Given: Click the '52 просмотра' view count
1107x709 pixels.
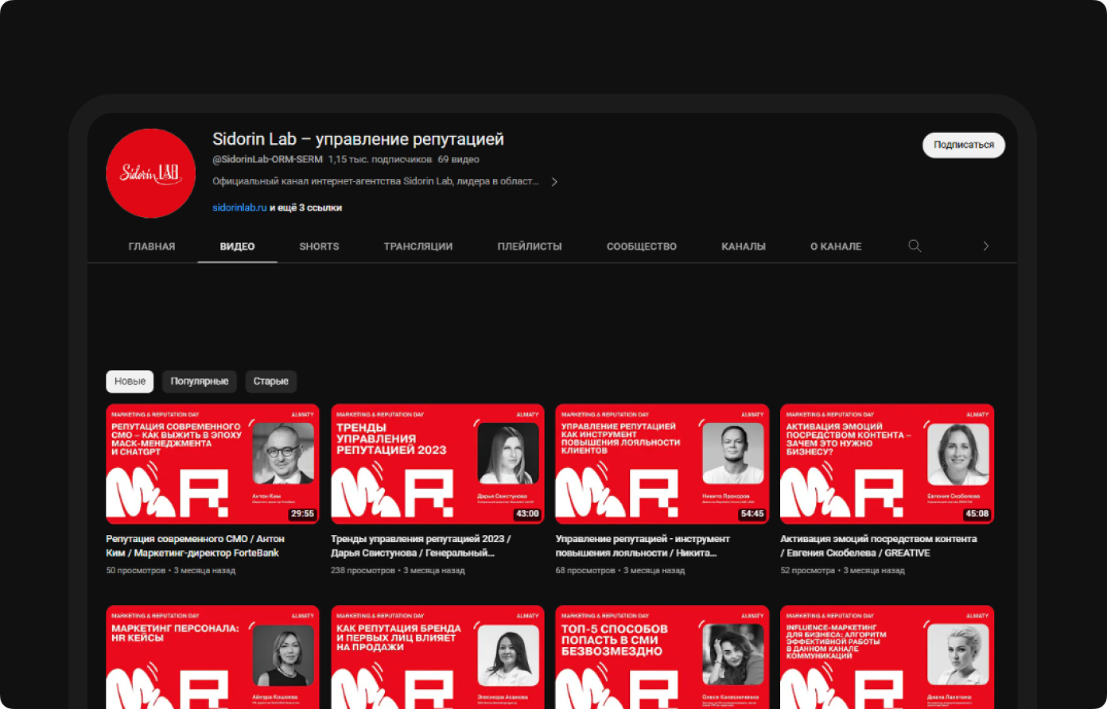Looking at the screenshot, I should point(808,571).
